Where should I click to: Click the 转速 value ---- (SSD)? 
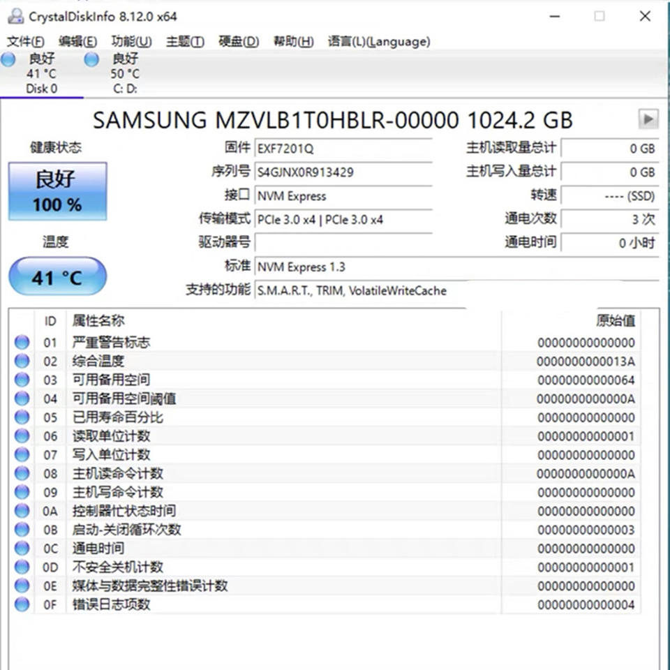coord(610,196)
